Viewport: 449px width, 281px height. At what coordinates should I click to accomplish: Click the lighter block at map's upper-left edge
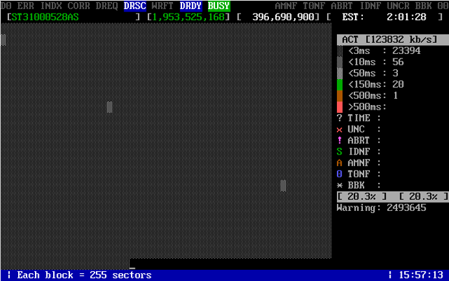(x=3, y=40)
